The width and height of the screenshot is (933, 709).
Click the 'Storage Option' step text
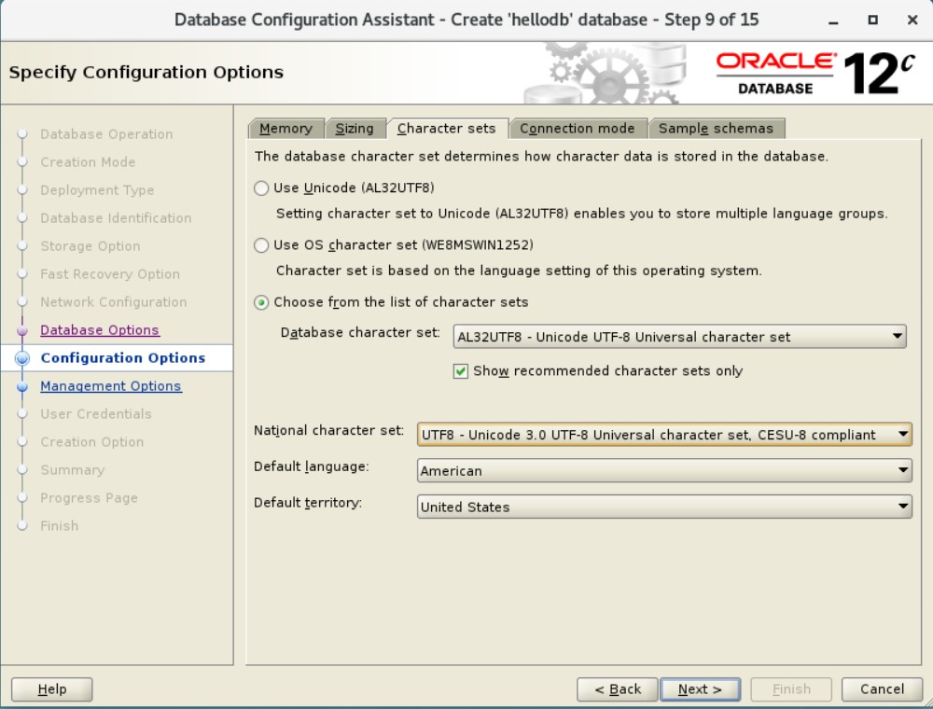91,246
